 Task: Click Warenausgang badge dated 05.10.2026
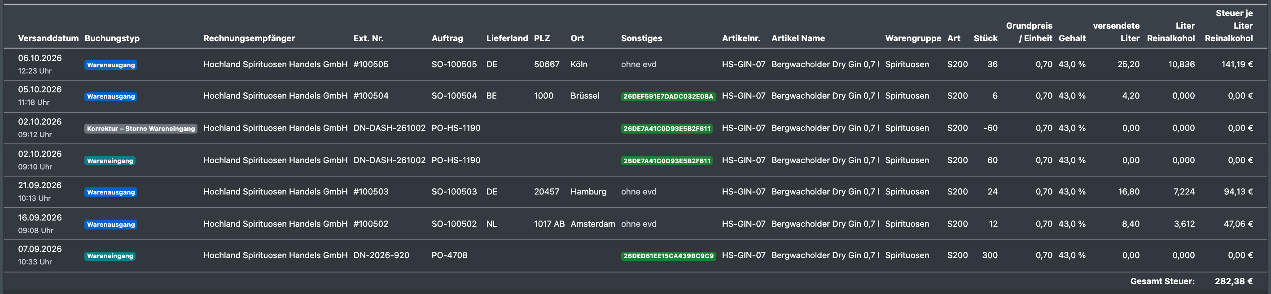pyautogui.click(x=111, y=96)
